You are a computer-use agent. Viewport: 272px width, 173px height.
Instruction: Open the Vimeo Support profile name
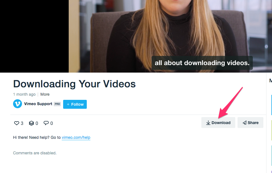pyautogui.click(x=38, y=104)
